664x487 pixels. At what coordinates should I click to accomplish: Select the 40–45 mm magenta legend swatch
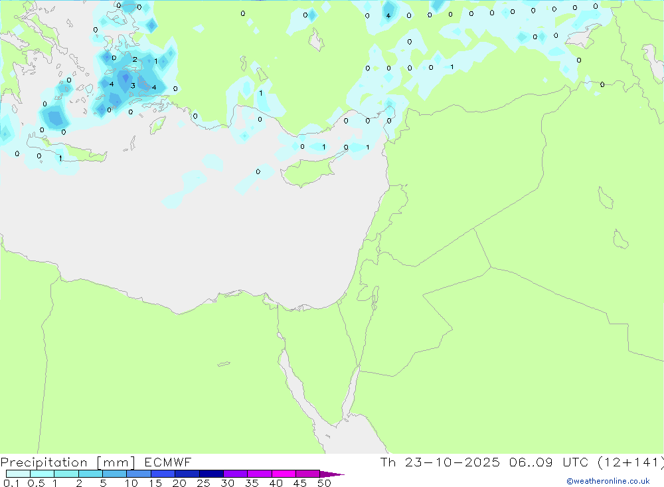pyautogui.click(x=284, y=474)
